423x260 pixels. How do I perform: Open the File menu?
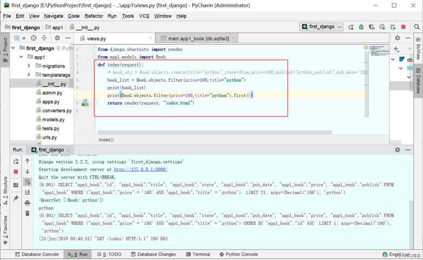tap(7, 16)
